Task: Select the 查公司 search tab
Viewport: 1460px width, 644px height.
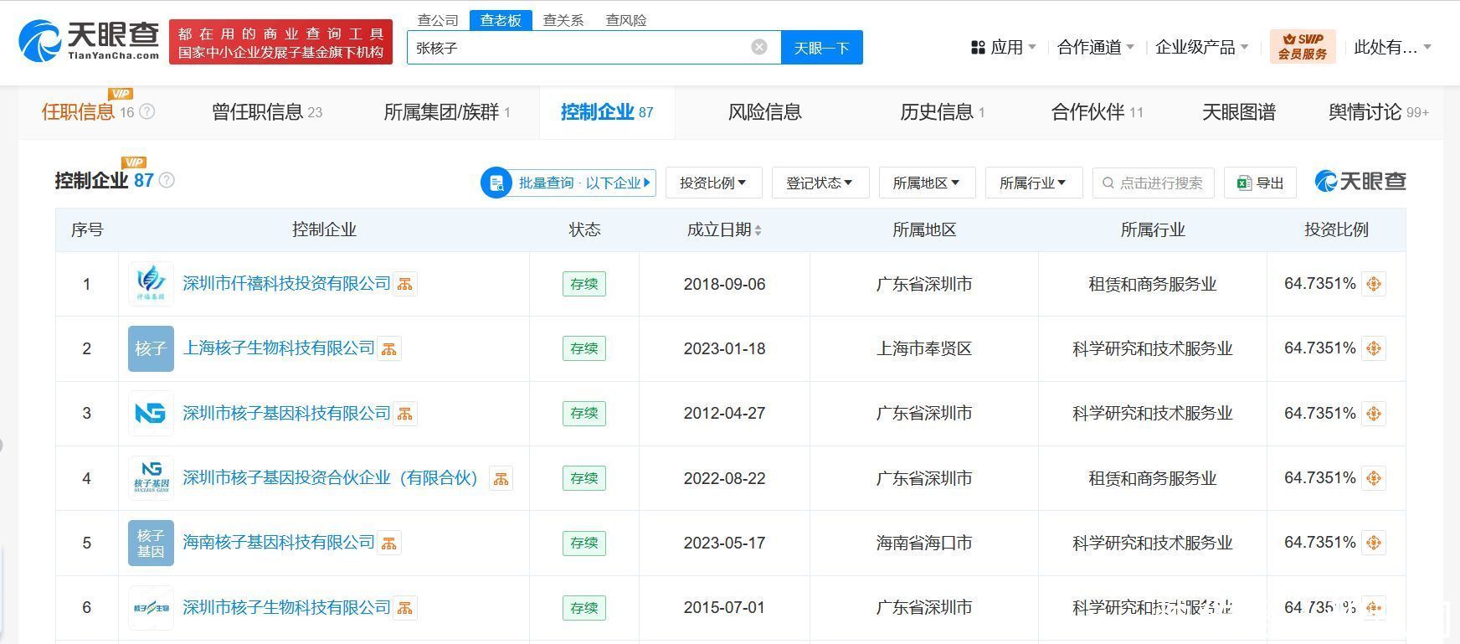Action: click(x=438, y=20)
